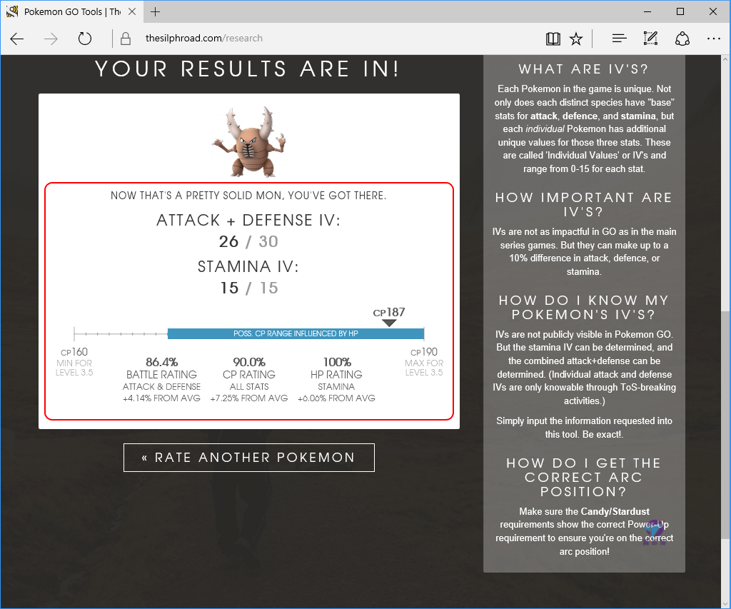Click the CP190 maximum label
Image resolution: width=731 pixels, height=609 pixels.
point(424,352)
